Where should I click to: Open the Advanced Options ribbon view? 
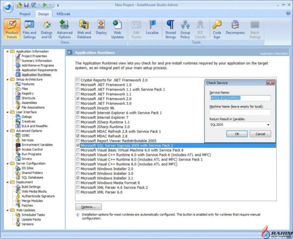tap(64, 29)
